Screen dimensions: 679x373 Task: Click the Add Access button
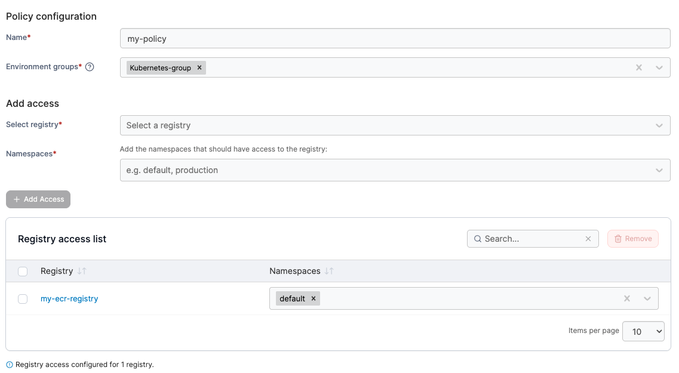(x=38, y=199)
